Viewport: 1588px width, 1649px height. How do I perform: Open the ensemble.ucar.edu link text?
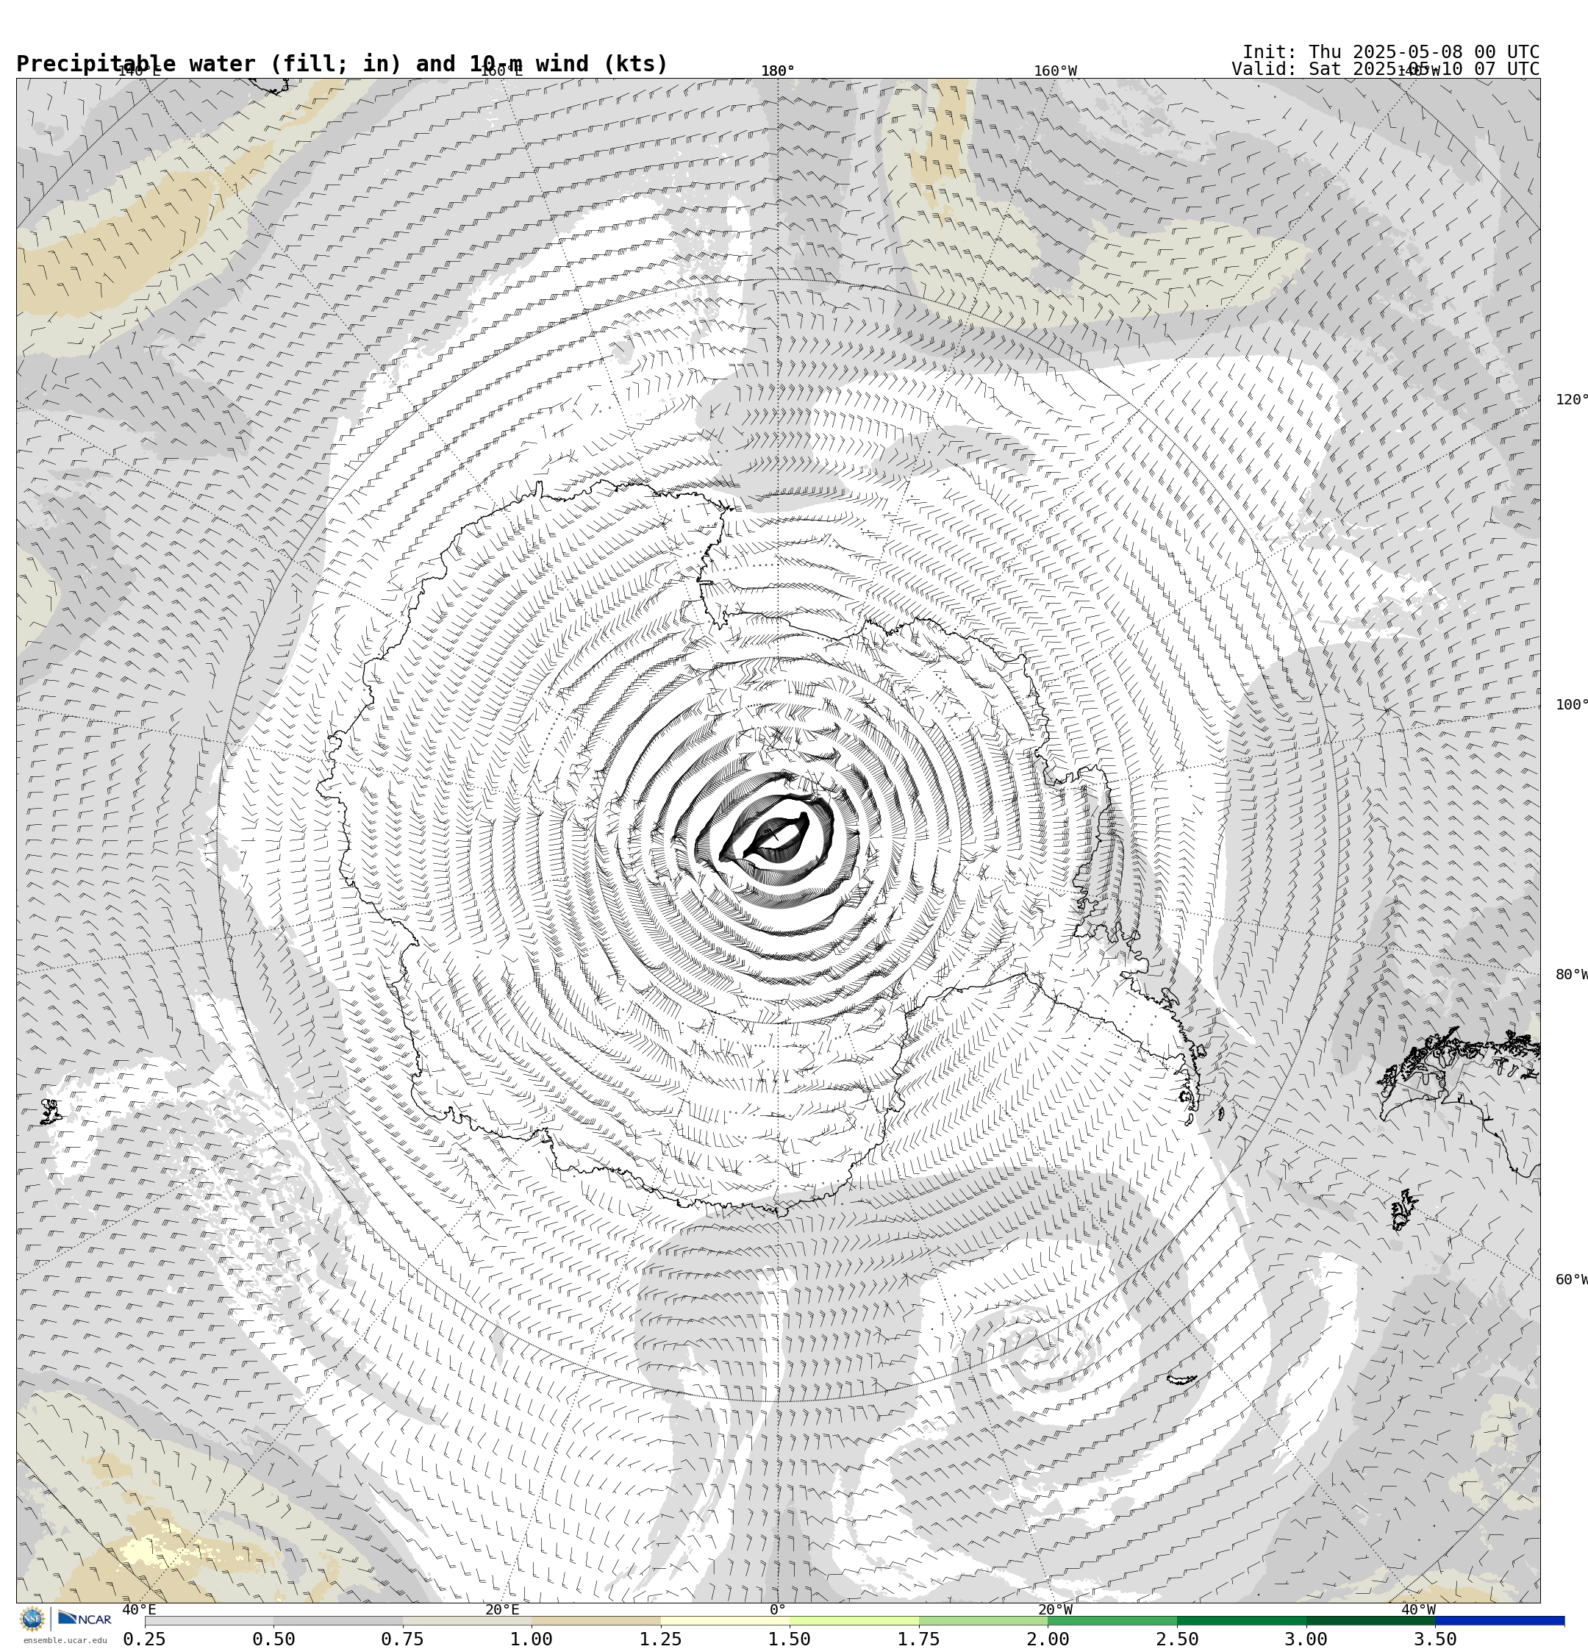click(65, 1639)
